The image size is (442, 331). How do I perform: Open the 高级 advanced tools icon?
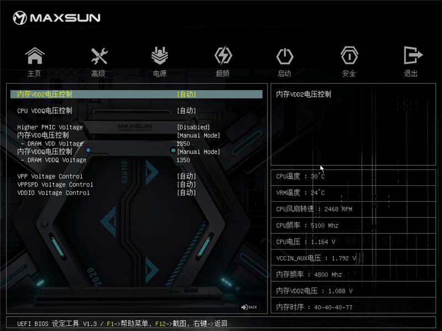(99, 56)
